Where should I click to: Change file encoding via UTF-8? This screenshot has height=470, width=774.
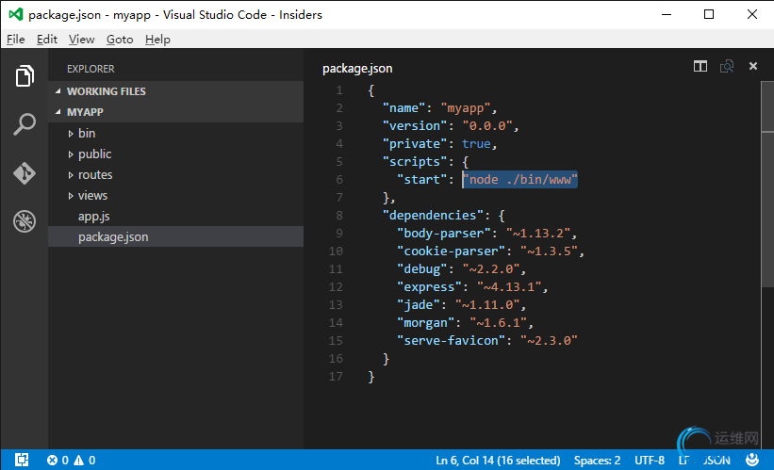pos(650,461)
